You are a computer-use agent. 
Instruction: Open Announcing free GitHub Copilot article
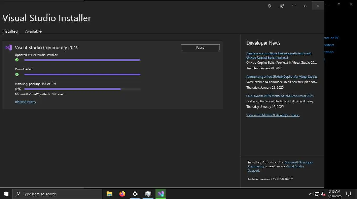pos(282,77)
